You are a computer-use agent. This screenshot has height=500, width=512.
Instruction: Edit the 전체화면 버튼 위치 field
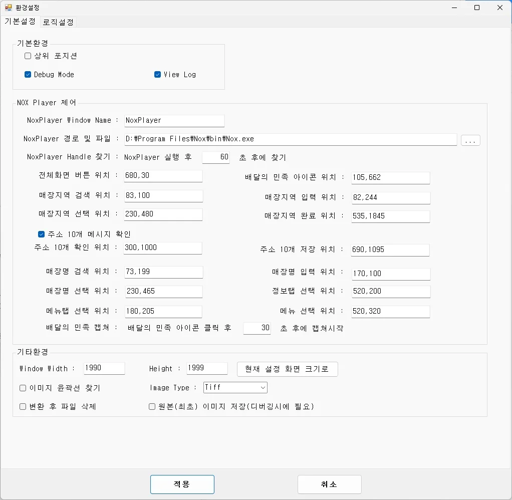pyautogui.click(x=163, y=176)
